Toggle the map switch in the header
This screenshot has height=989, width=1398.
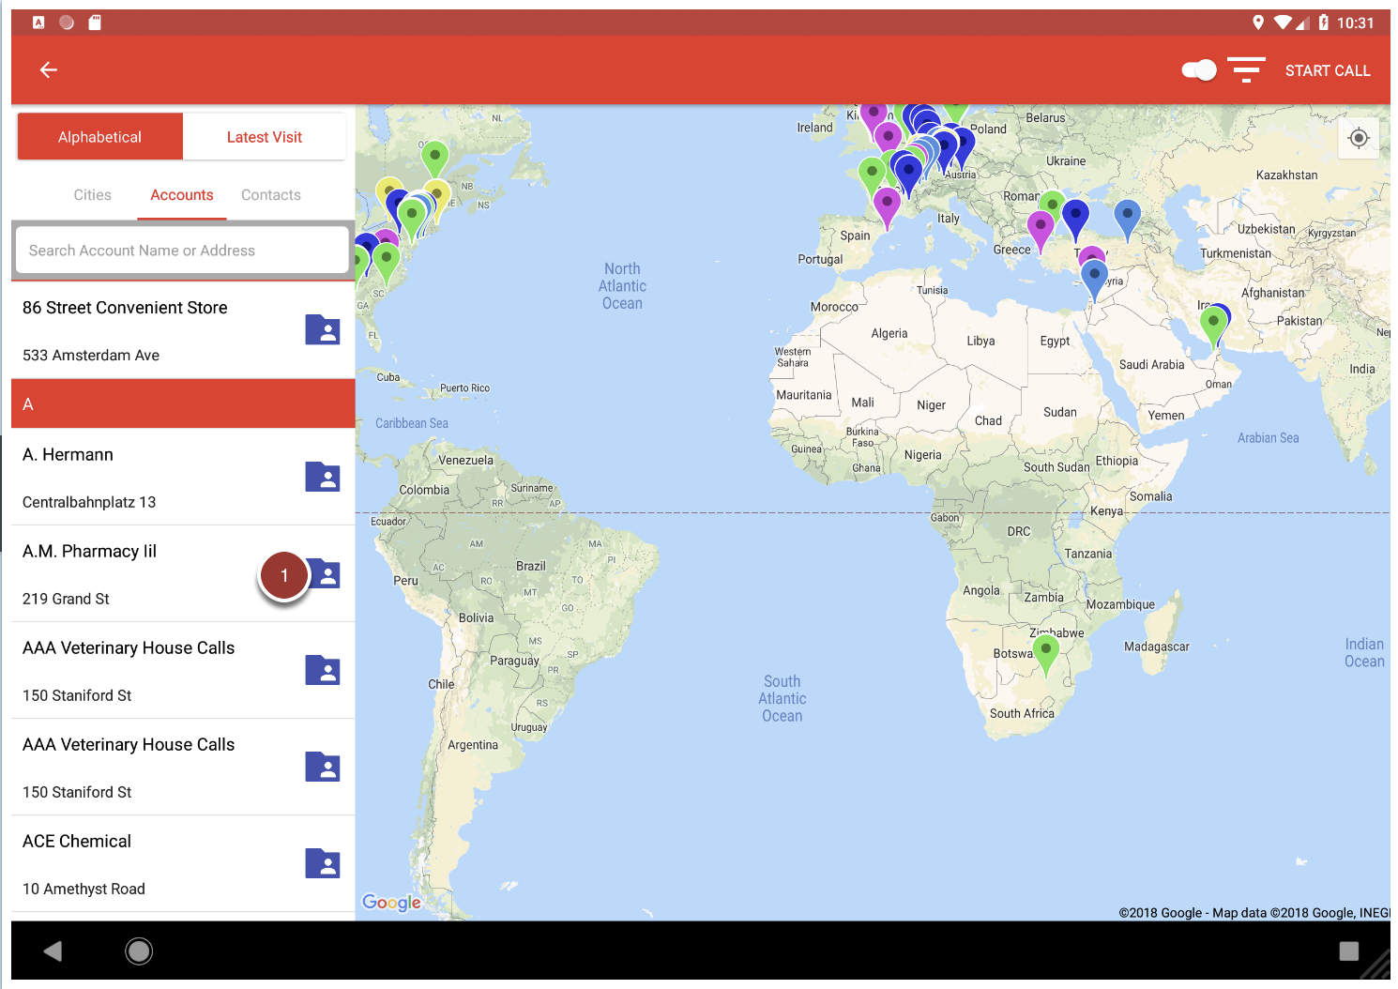tap(1198, 70)
